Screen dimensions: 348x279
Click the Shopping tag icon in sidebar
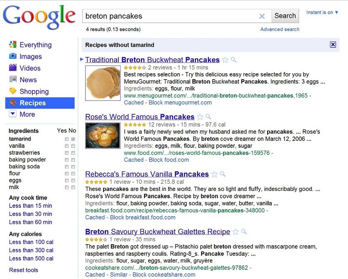click(13, 91)
